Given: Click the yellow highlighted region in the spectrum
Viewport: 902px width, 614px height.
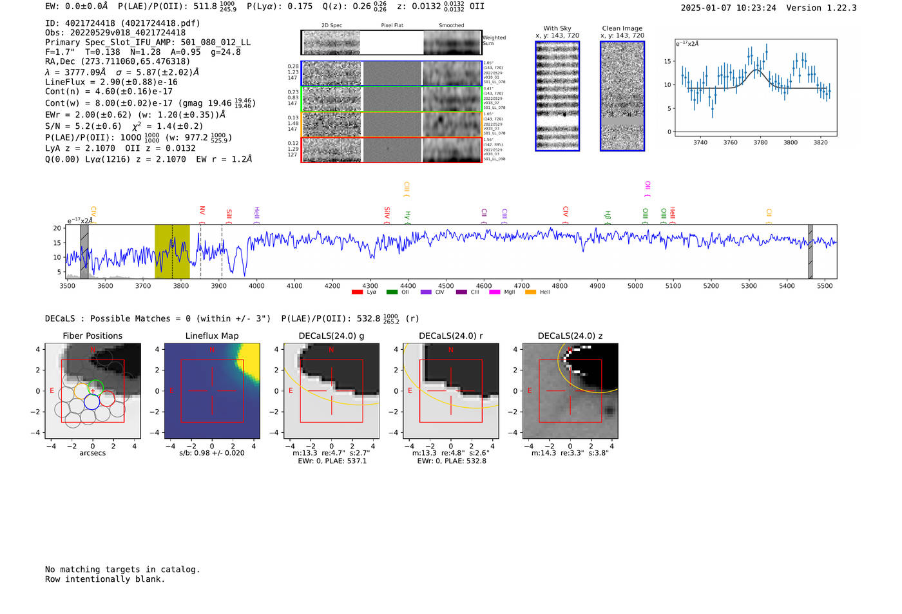Looking at the screenshot, I should [172, 251].
